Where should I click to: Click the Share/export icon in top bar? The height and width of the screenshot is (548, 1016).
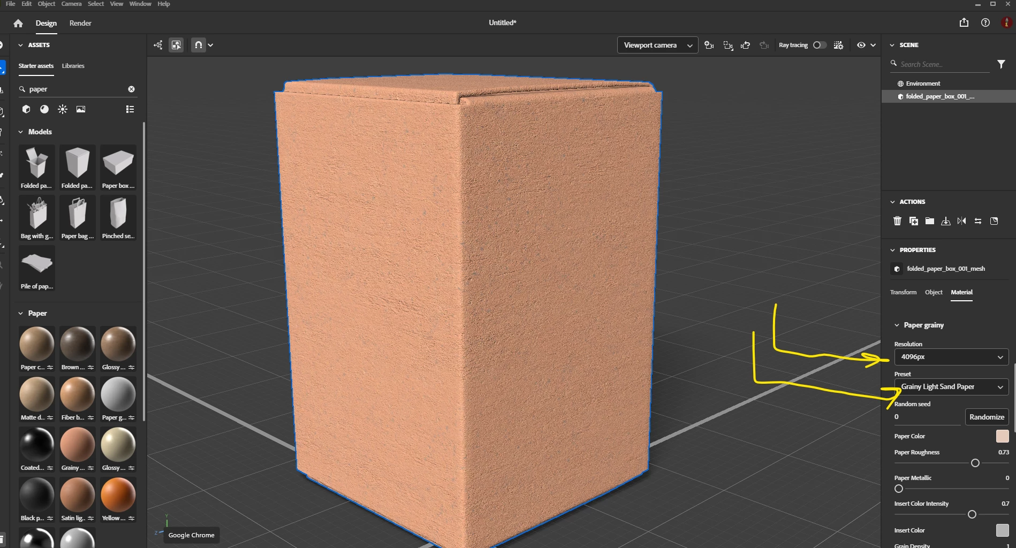[x=964, y=22]
